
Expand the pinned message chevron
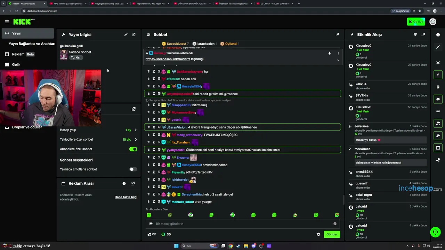coord(338,60)
